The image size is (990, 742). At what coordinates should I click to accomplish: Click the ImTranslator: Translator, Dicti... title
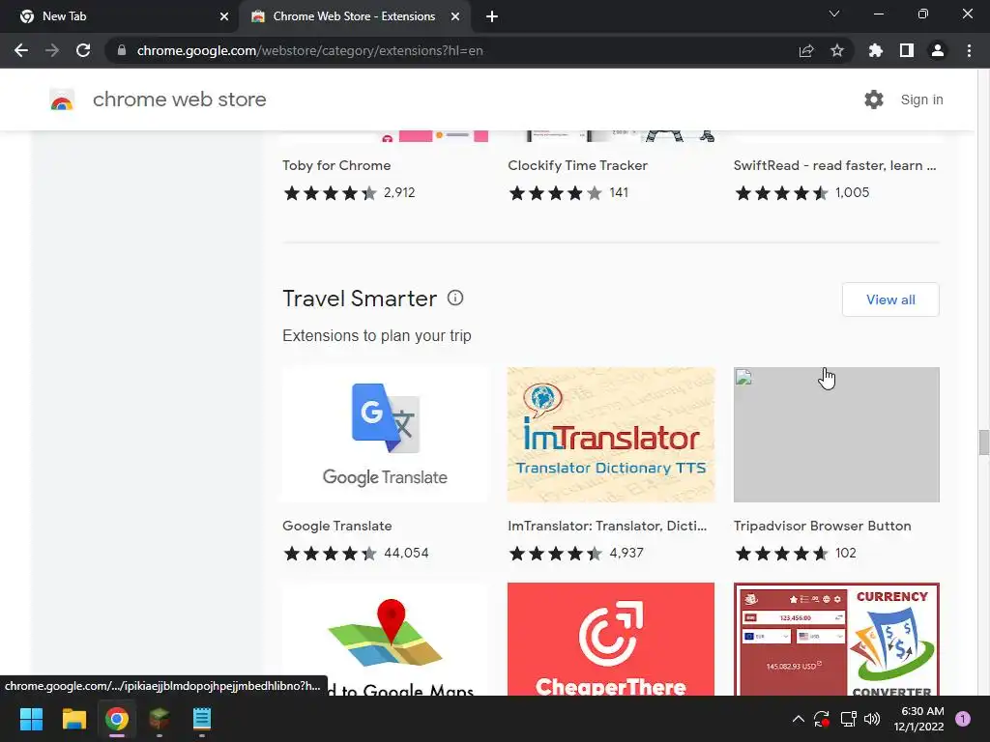607,526
